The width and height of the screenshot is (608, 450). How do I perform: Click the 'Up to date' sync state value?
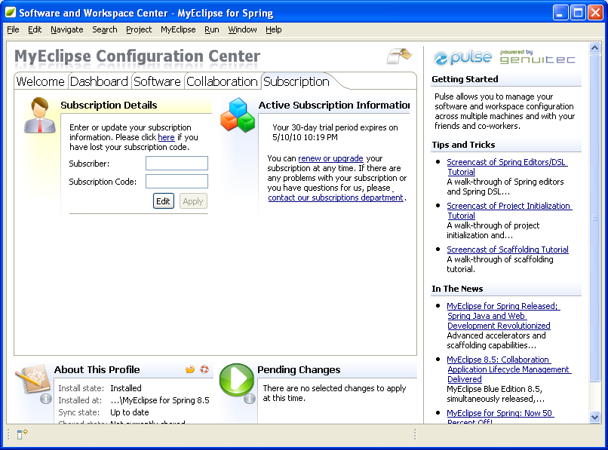[x=130, y=412]
